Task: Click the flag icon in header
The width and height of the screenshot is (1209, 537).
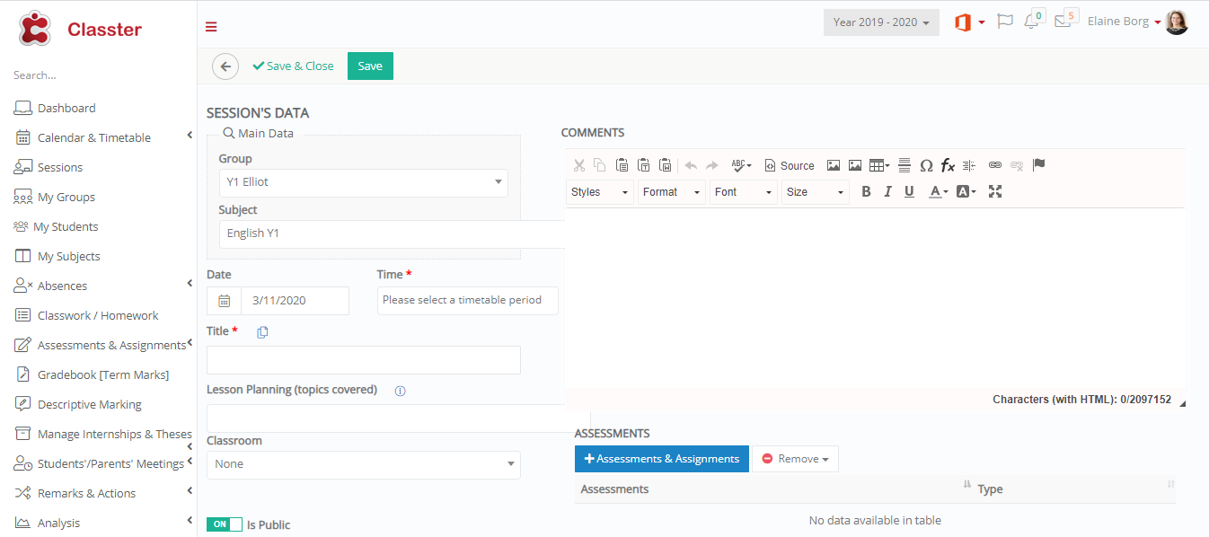Action: (x=1005, y=21)
